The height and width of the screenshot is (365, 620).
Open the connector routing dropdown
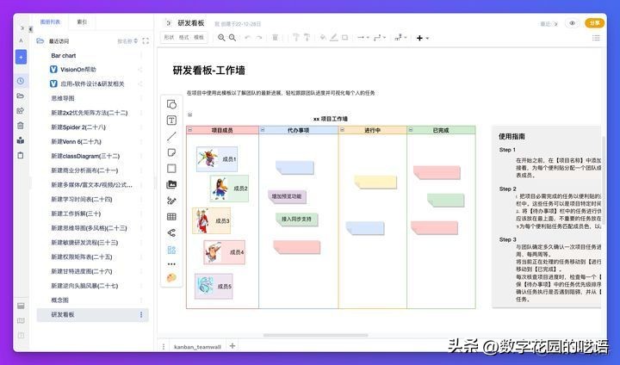coord(380,38)
